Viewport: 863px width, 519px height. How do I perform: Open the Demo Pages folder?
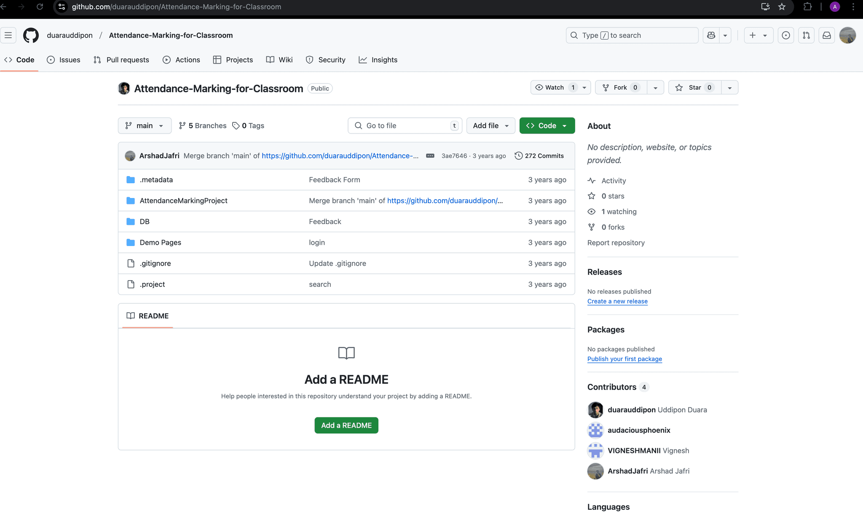(x=161, y=243)
